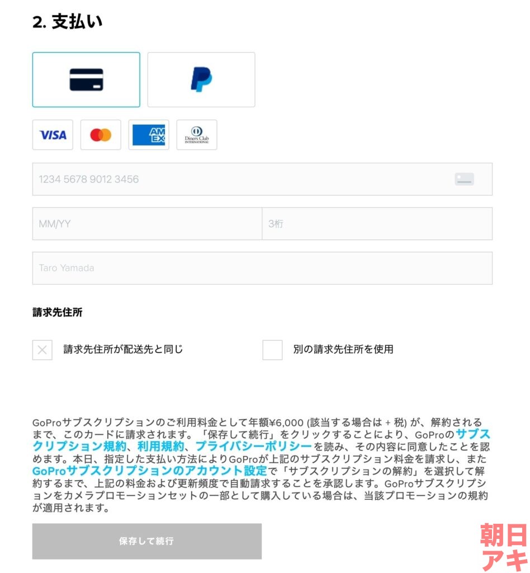This screenshot has height=573, width=530.
Task: Click the card icon inside the number field
Action: click(464, 179)
